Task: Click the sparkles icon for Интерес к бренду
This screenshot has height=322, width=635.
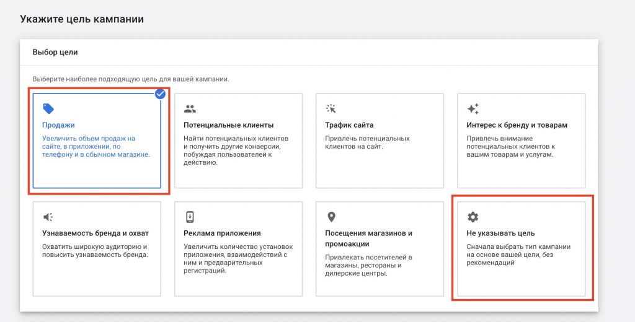Action: (473, 108)
